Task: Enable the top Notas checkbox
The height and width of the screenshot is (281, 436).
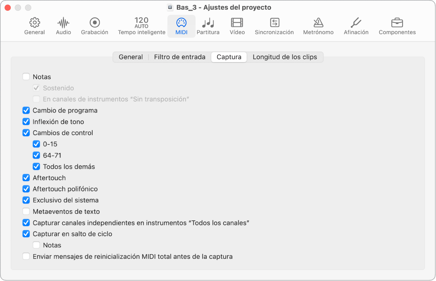Action: click(x=26, y=77)
